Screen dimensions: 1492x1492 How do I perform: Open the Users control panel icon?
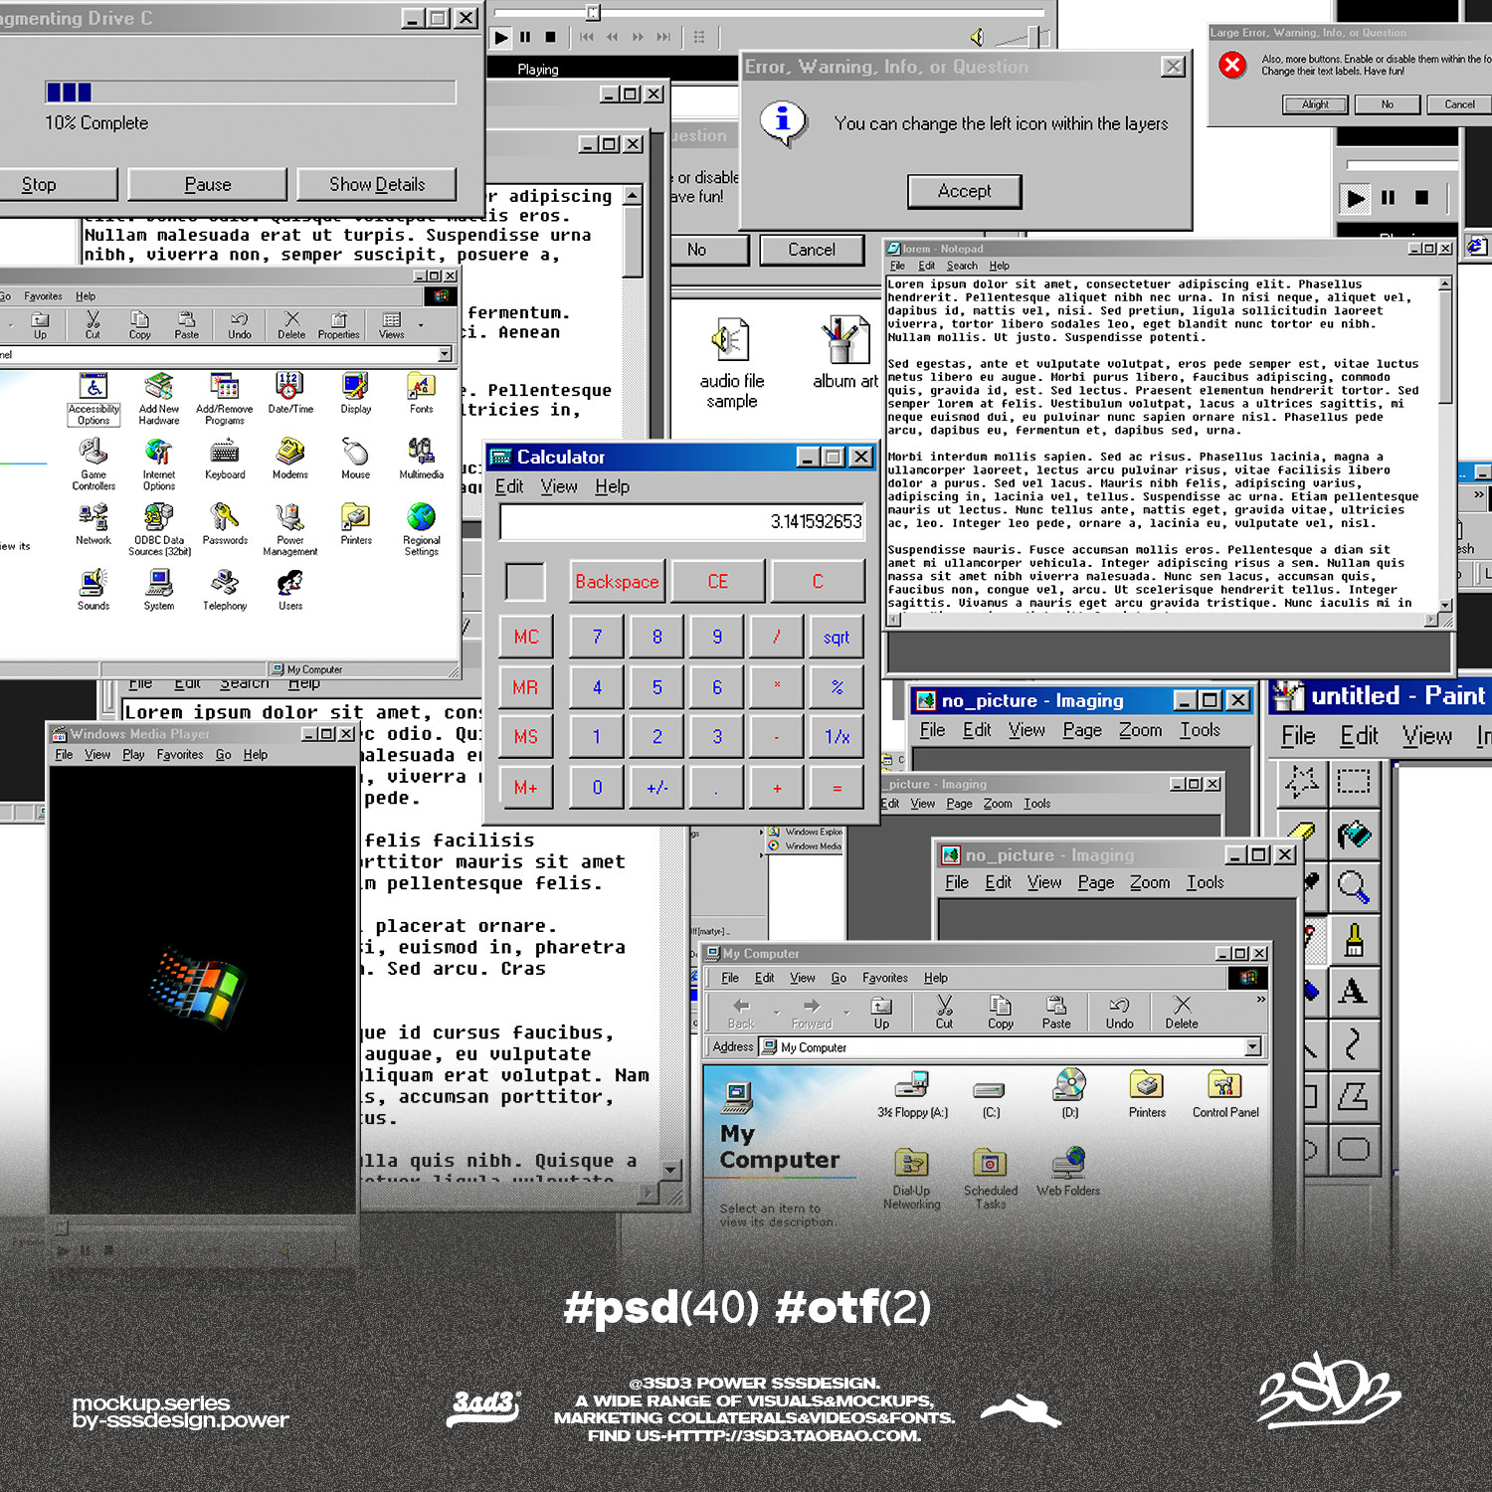tap(290, 590)
